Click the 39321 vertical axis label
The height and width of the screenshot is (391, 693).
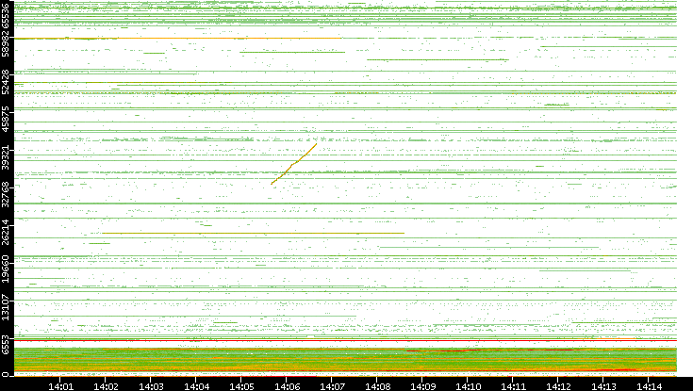(x=8, y=160)
